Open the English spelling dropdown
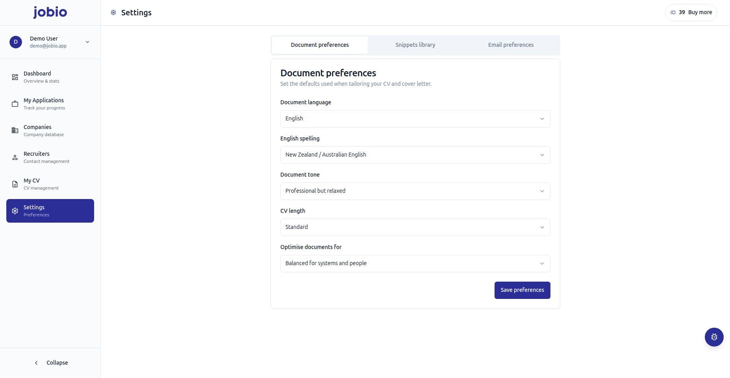This screenshot has width=730, height=378. (x=415, y=155)
